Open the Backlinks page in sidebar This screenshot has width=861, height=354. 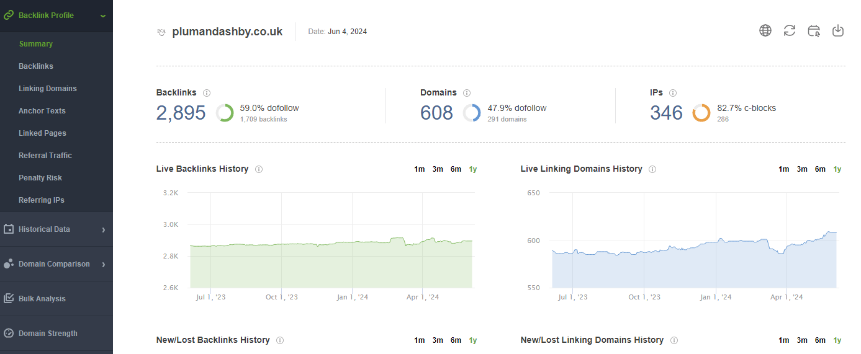[36, 66]
